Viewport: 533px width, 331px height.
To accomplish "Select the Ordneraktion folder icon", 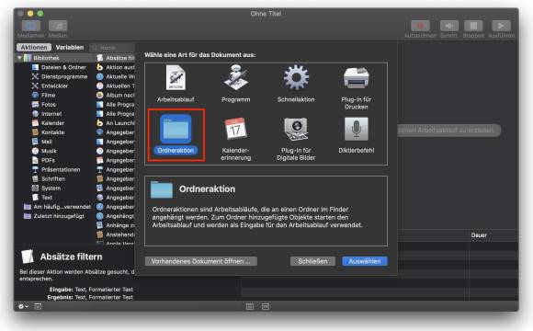I will pyautogui.click(x=176, y=129).
